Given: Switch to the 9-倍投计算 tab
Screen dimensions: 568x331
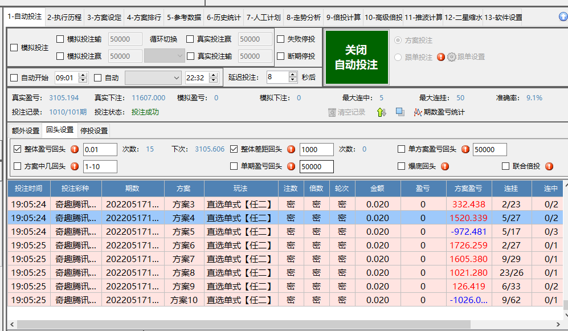Looking at the screenshot, I should click(x=344, y=17).
